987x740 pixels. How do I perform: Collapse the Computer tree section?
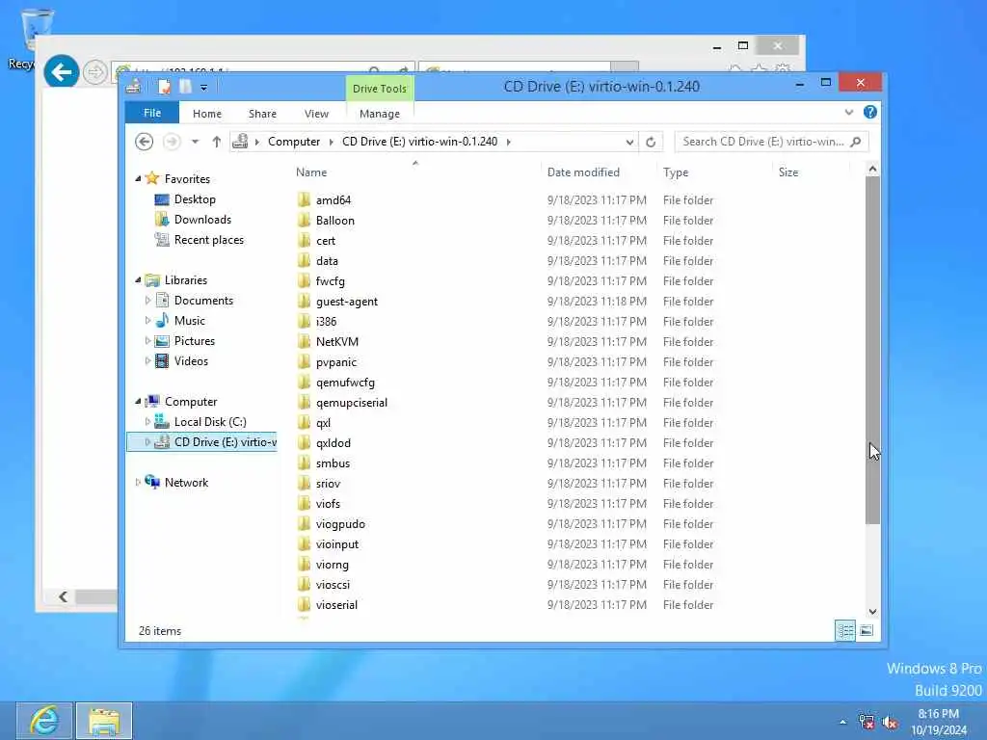pyautogui.click(x=138, y=402)
